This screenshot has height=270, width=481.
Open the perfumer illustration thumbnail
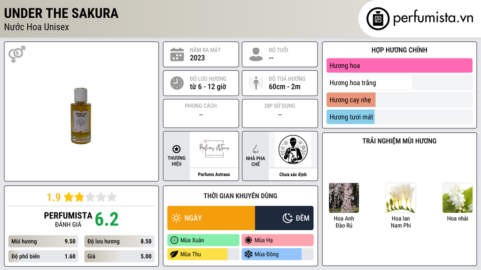293,150
